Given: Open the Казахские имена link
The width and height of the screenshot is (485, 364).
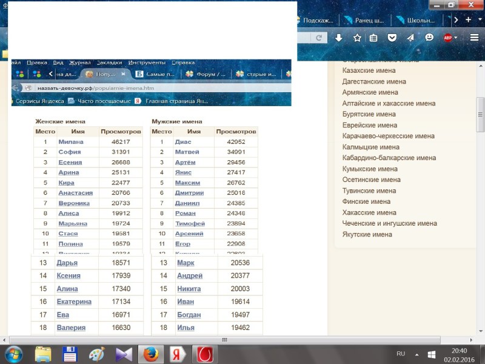Looking at the screenshot, I should point(370,70).
